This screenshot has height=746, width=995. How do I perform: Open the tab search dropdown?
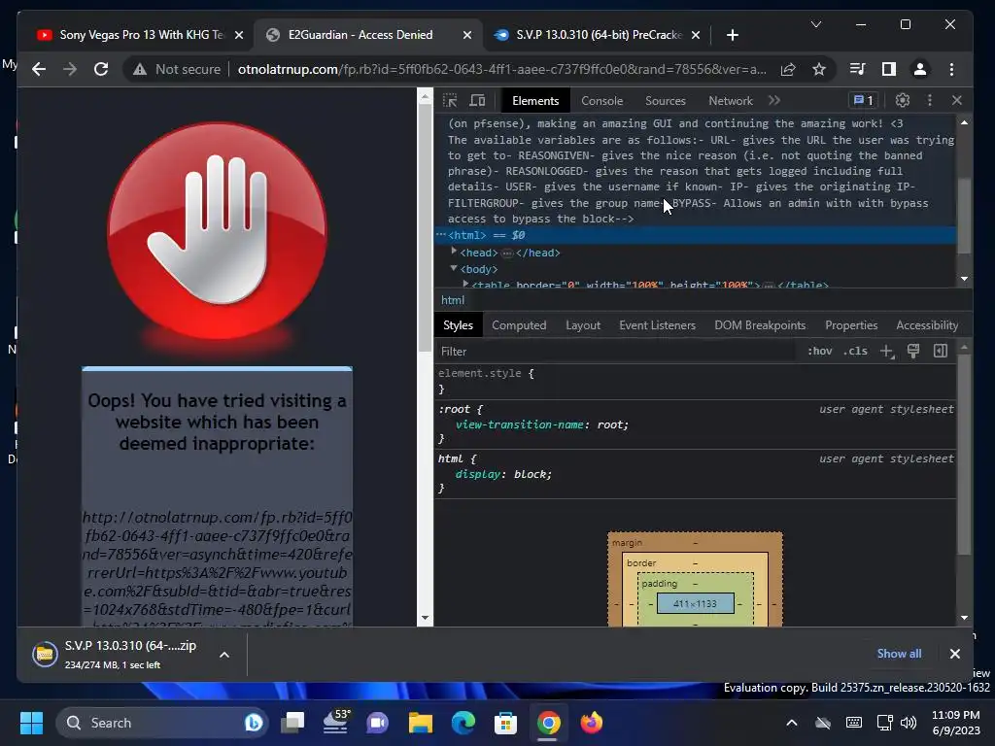[x=816, y=24]
